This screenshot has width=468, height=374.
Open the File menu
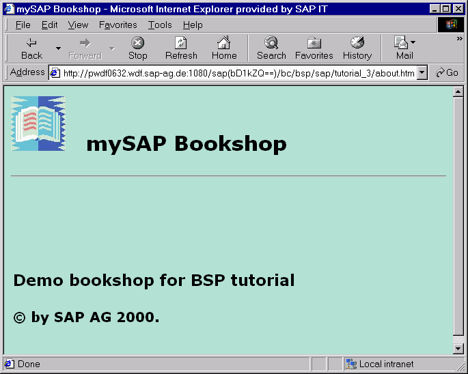23,25
